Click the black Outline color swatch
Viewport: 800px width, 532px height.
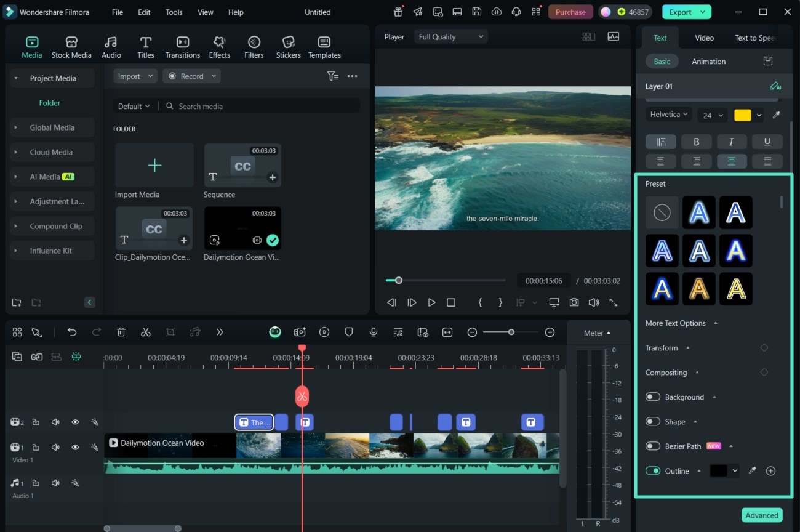coord(718,471)
